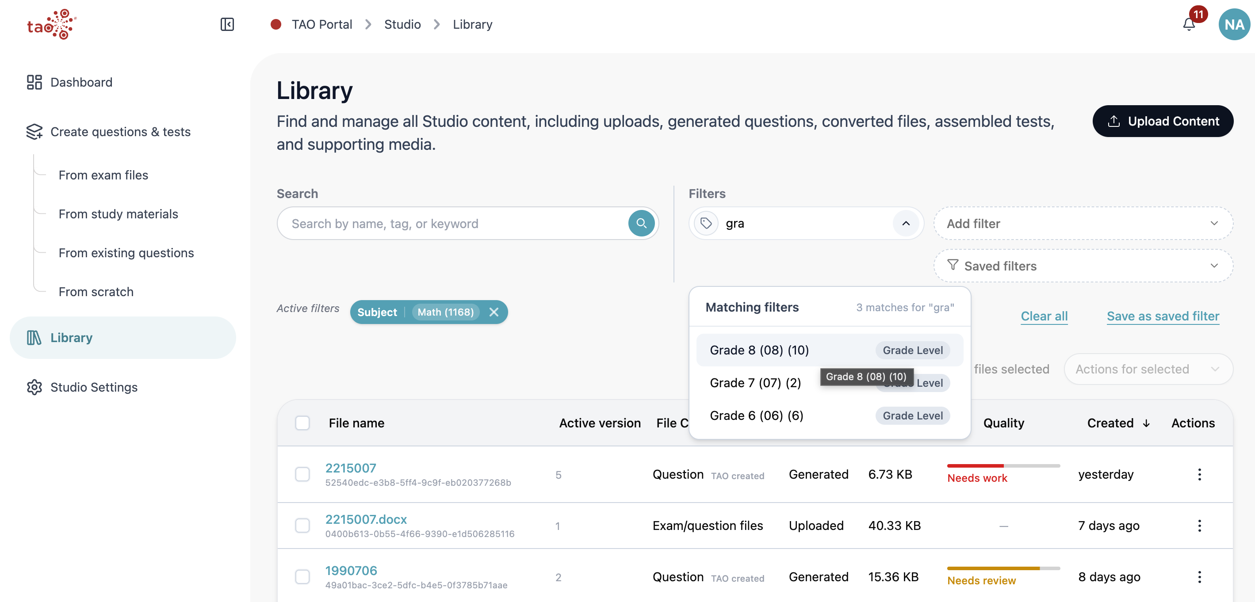Open From exam files in sidebar

(x=103, y=175)
